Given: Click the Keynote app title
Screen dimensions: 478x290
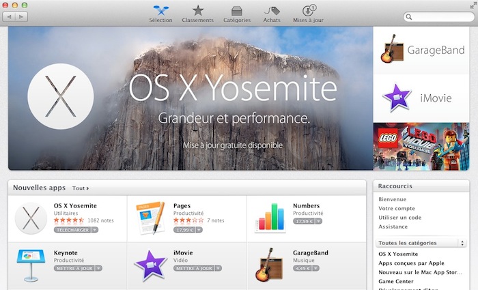Looking at the screenshot, I should point(66,253).
